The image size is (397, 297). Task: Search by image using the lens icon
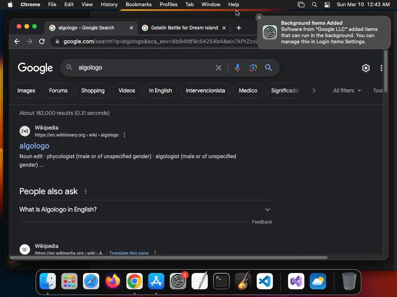coord(253,68)
